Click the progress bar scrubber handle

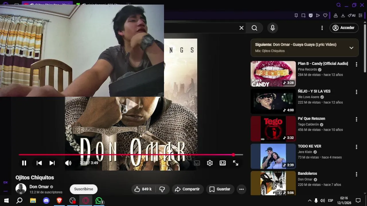coord(233,155)
